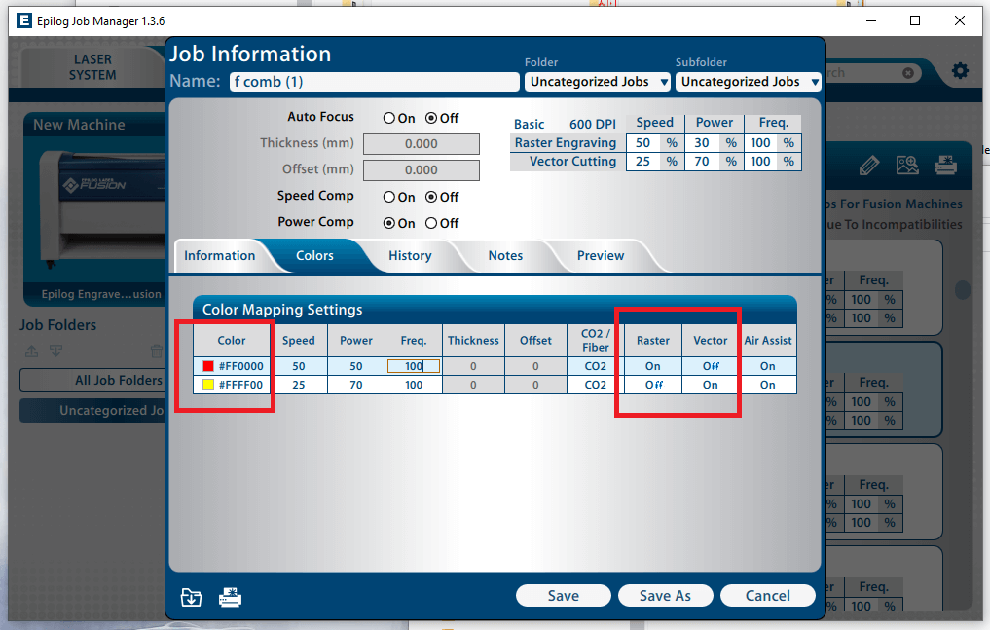Open the Preview tab
This screenshot has height=630, width=990.
601,256
